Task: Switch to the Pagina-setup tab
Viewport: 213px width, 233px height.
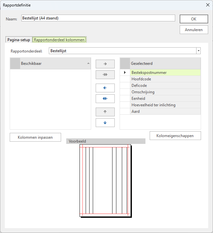Action: 19,40
